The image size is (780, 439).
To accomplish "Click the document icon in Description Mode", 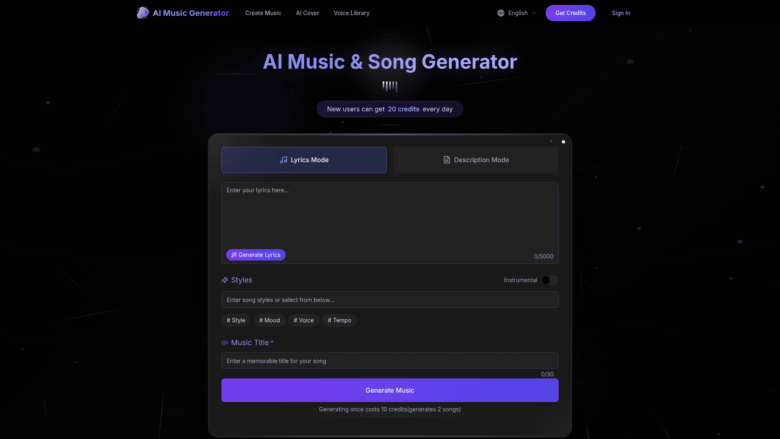I will pyautogui.click(x=446, y=160).
